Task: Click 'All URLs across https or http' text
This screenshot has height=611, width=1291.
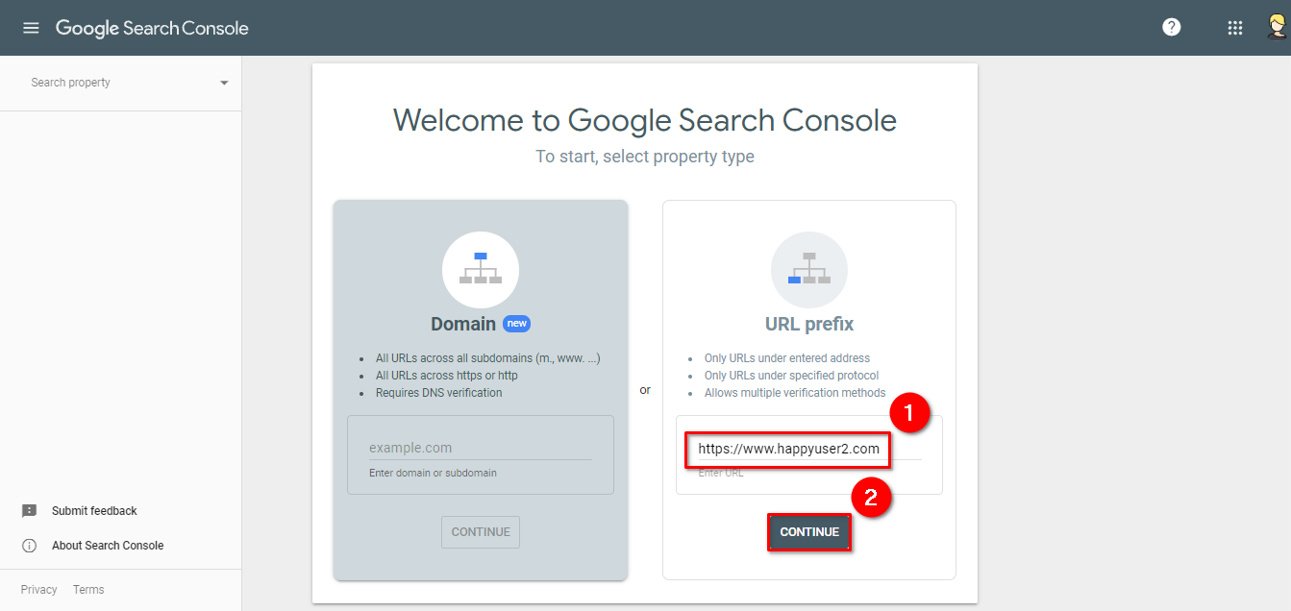Action: pyautogui.click(x=447, y=376)
